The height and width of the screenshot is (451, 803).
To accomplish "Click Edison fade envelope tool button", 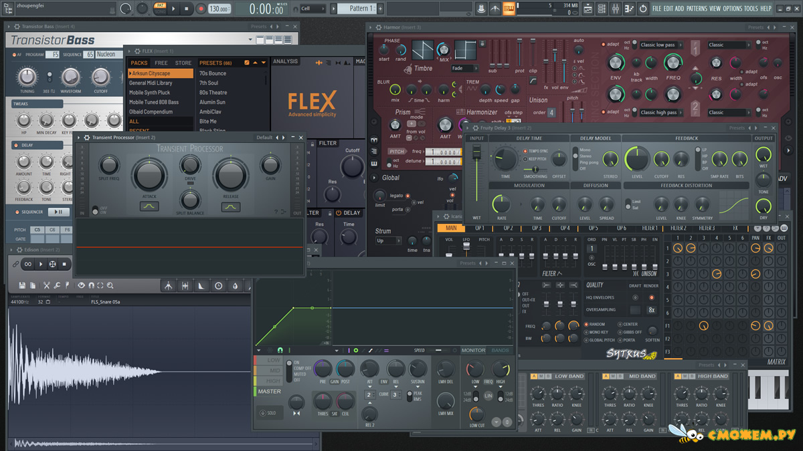I will pyautogui.click(x=201, y=286).
